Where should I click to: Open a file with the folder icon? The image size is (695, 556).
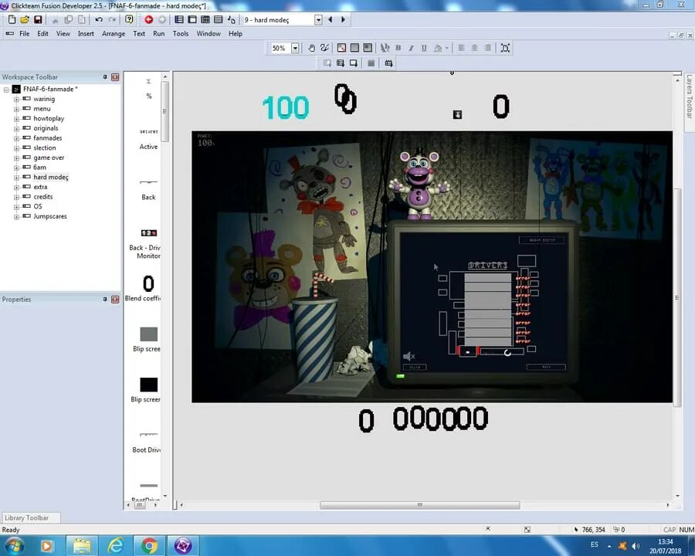point(25,19)
